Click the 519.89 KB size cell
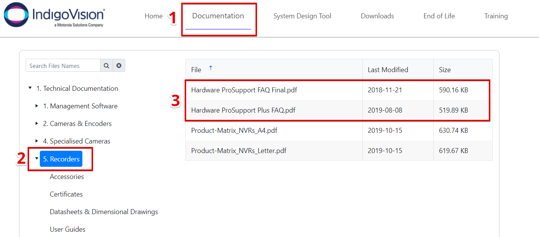The height and width of the screenshot is (237, 539). point(454,110)
